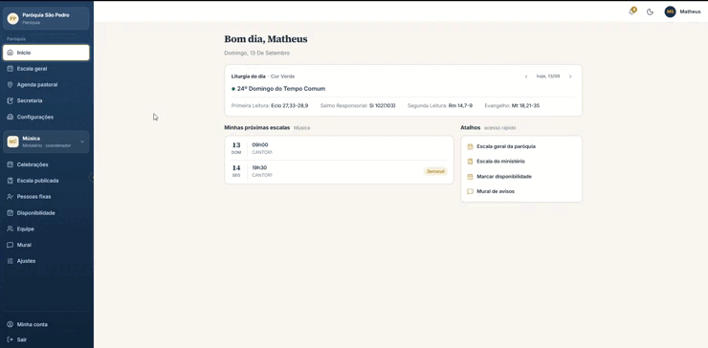The image size is (708, 348).
Task: Click the Celebrações calendar icon
Action: (10, 164)
